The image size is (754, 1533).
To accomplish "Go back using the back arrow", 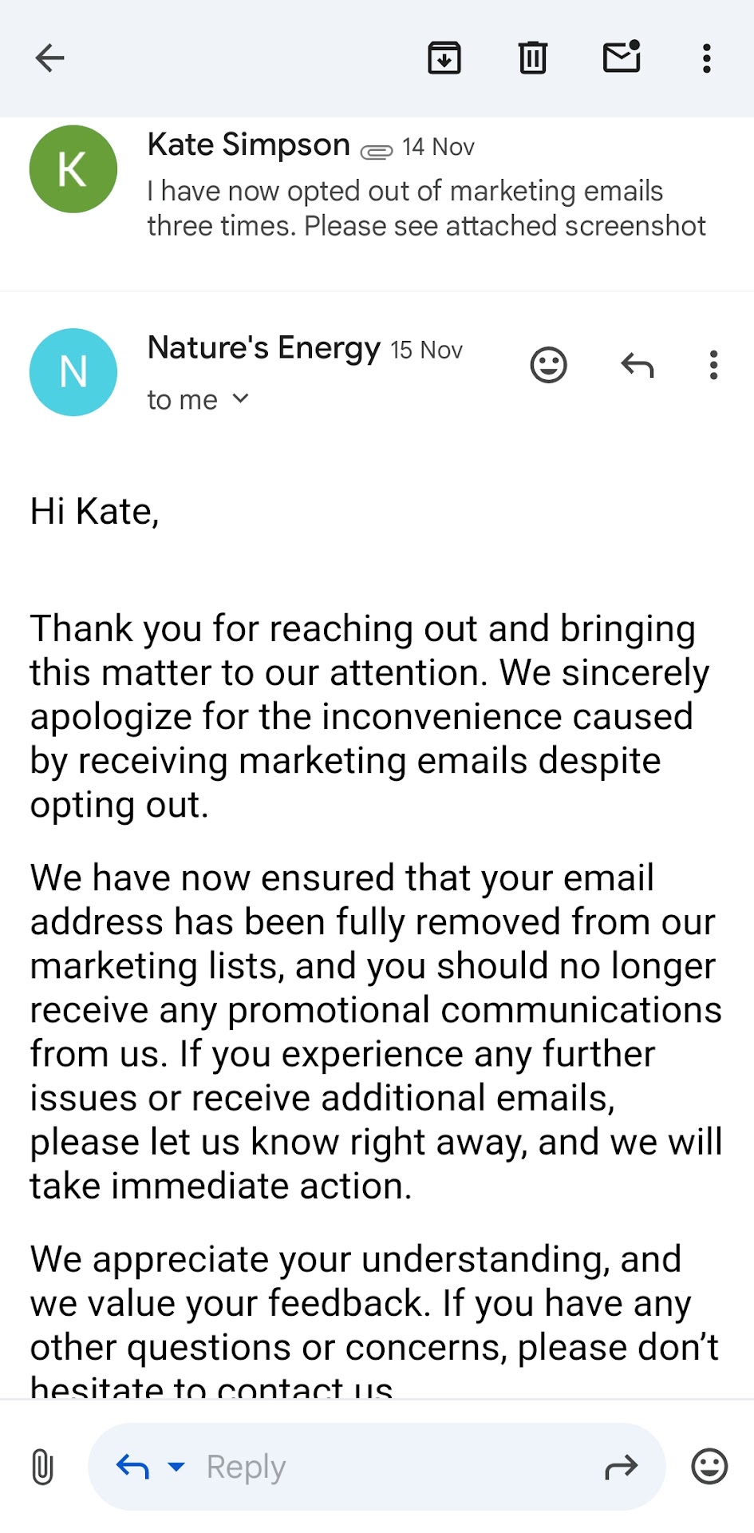I will point(49,58).
